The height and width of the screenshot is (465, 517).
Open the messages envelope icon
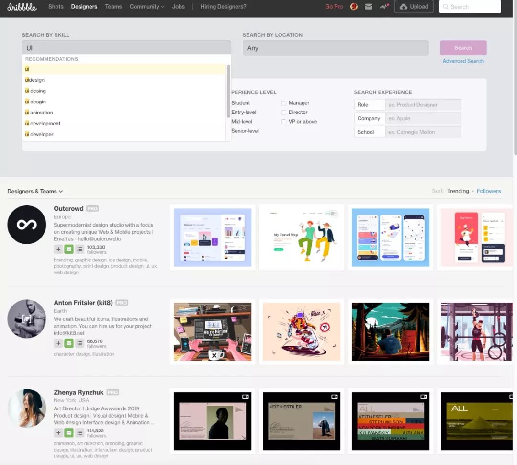[x=369, y=7]
